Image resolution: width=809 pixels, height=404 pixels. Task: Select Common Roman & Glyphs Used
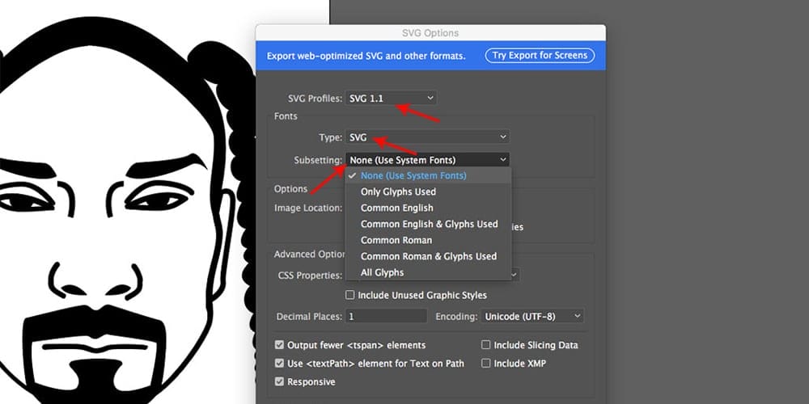428,256
